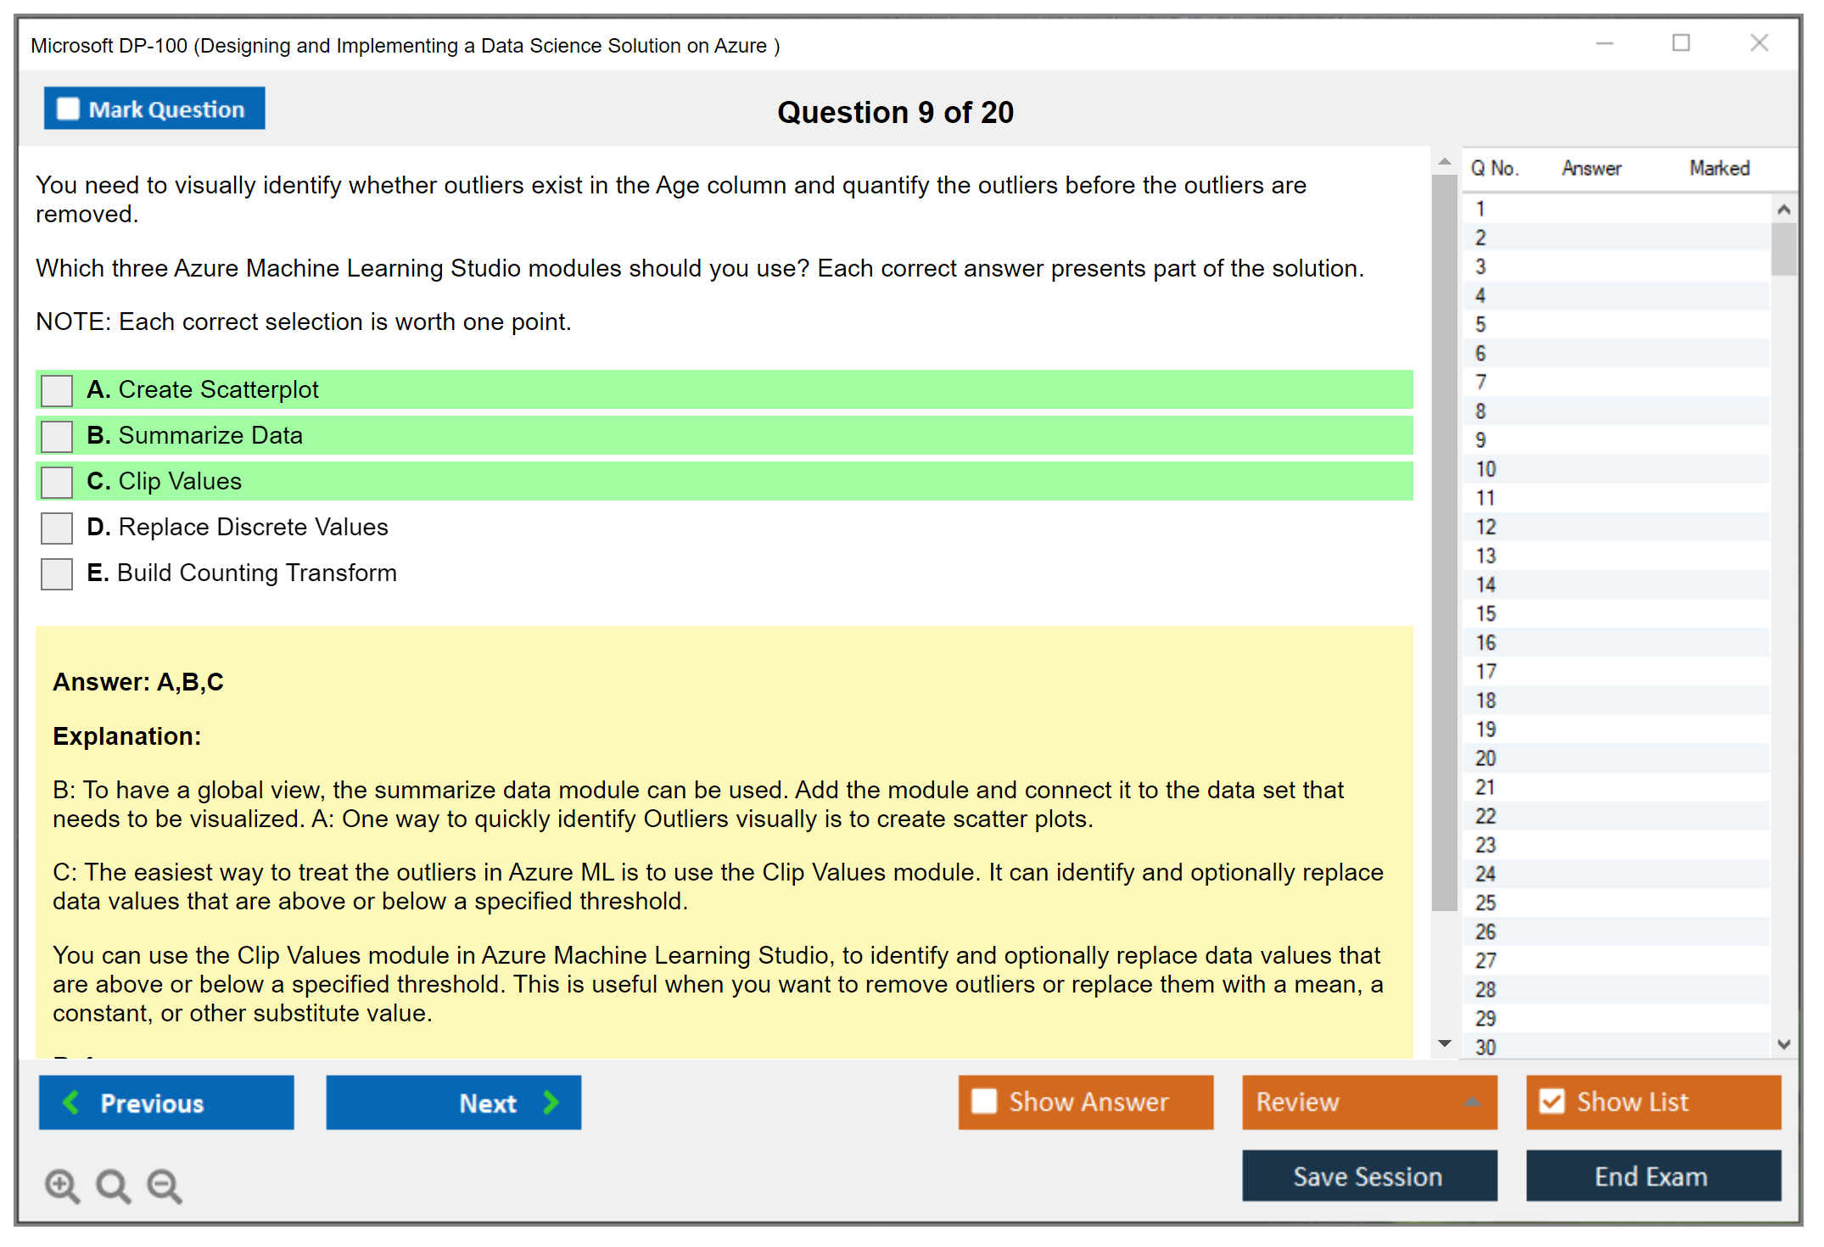The width and height of the screenshot is (1824, 1247).
Task: Toggle the Mark Question checkbox
Action: (x=68, y=109)
